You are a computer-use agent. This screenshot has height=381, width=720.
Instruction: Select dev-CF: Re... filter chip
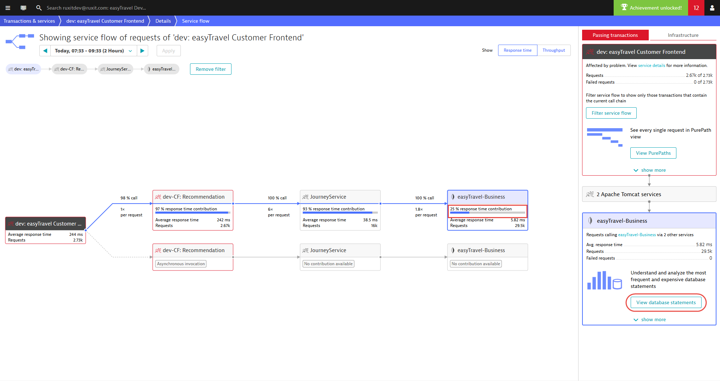pos(69,69)
